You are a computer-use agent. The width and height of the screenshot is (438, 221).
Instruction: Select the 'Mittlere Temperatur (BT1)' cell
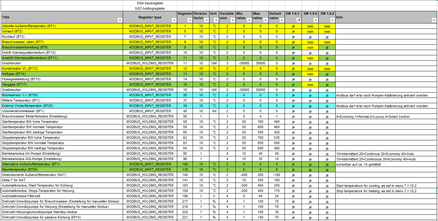point(62,100)
